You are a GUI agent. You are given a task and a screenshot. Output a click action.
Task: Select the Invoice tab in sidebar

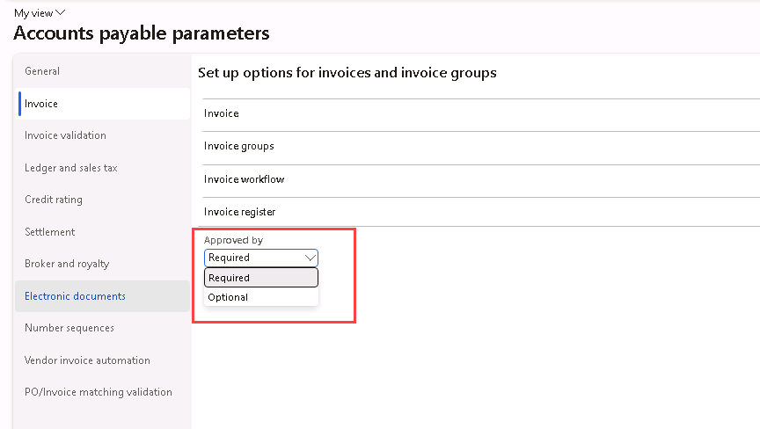[41, 104]
